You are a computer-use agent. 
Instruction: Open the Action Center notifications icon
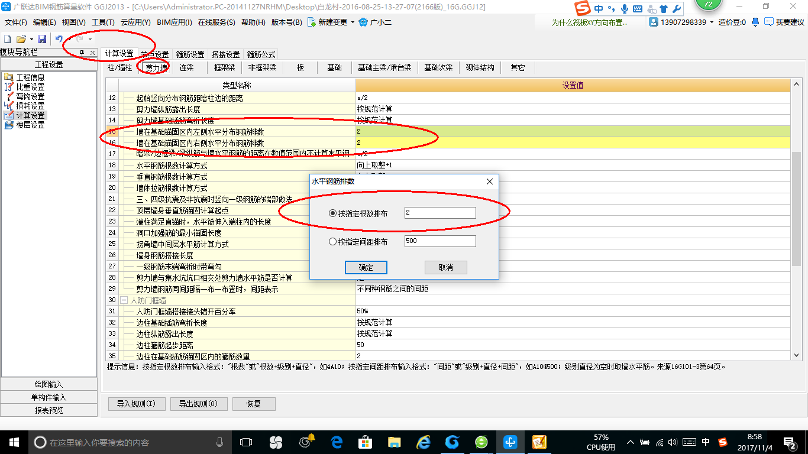pos(790,442)
